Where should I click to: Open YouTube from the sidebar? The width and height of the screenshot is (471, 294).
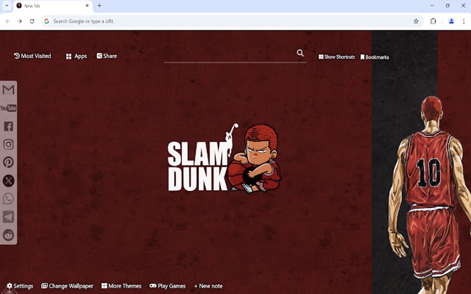pyautogui.click(x=8, y=108)
